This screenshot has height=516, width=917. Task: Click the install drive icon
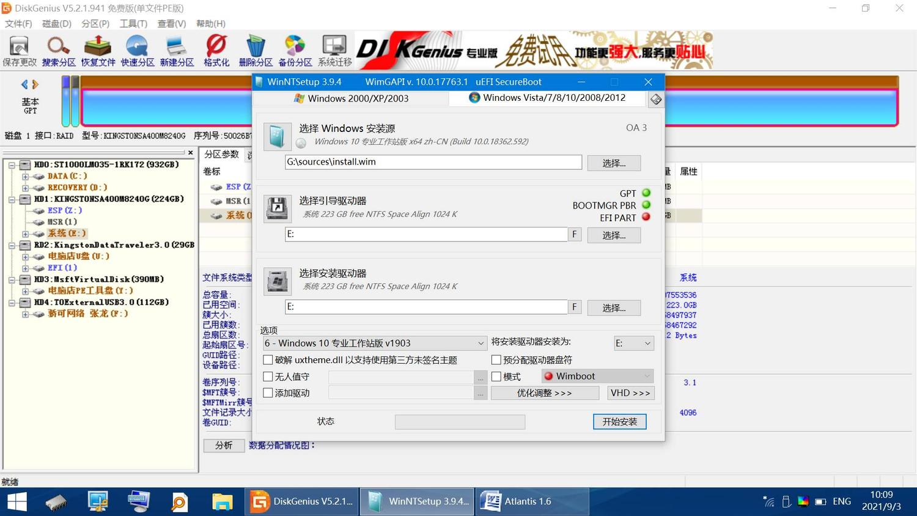point(277,281)
